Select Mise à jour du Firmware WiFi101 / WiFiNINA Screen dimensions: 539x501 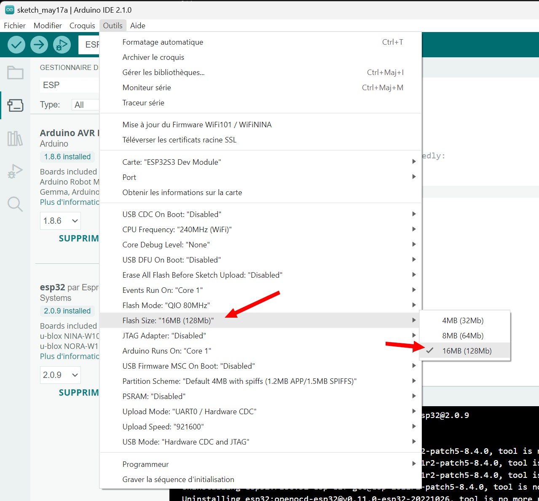point(260,125)
